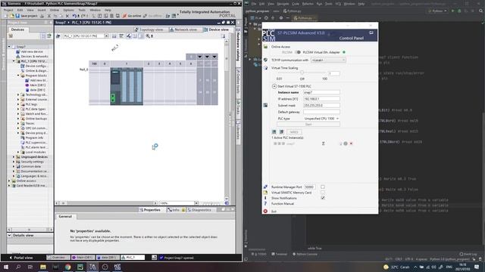Click the Go online toolbar button
Viewport: 485px width, 272px height.
tap(132, 16)
